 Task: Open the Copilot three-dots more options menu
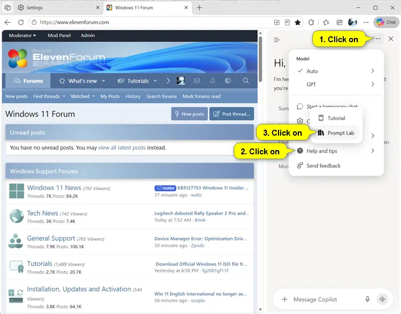(x=378, y=39)
